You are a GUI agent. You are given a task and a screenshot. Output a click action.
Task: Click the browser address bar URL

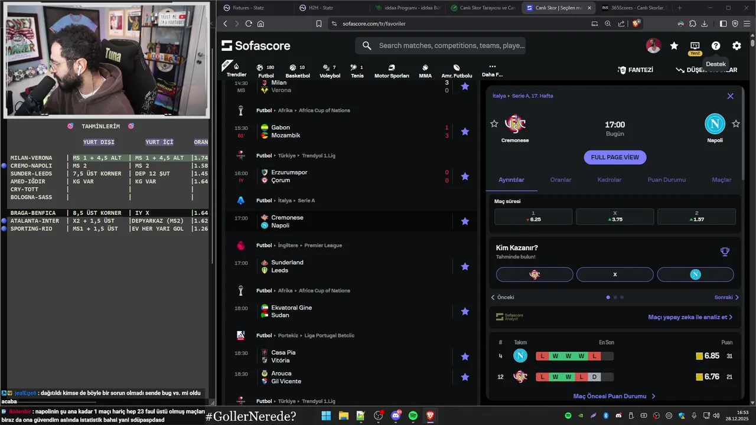coord(374,24)
